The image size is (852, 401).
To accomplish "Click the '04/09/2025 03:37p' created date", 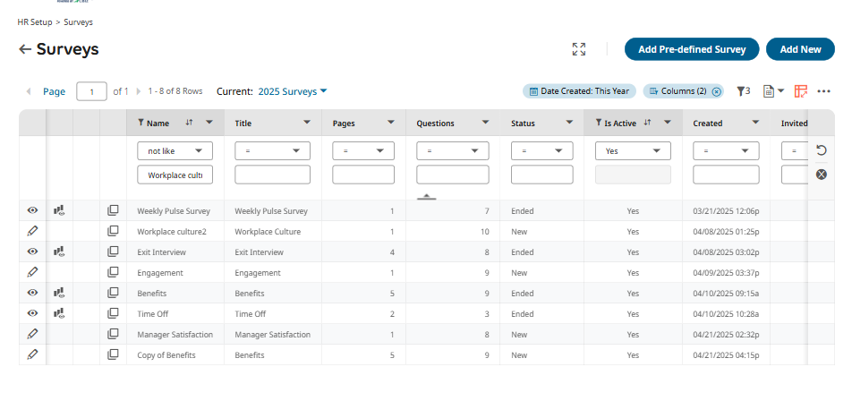I will [x=726, y=272].
